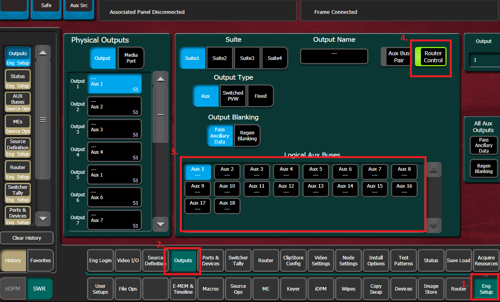Image resolution: width=500 pixels, height=302 pixels.
Task: Choose Regen Blanking under Output Blanking
Action: [x=247, y=136]
